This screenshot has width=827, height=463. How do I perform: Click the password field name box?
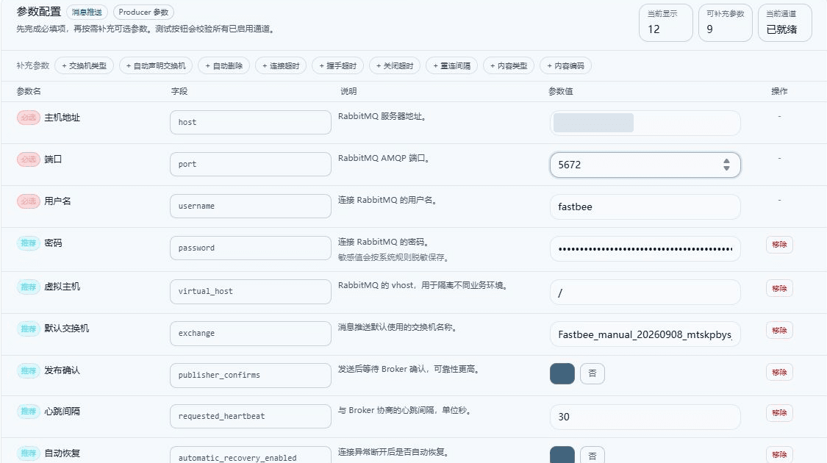pyautogui.click(x=251, y=248)
